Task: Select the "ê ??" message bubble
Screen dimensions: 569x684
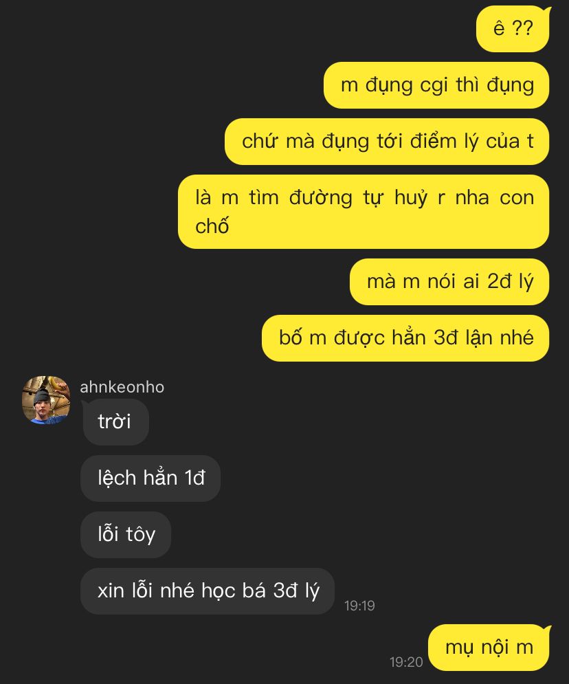Action: (x=513, y=29)
